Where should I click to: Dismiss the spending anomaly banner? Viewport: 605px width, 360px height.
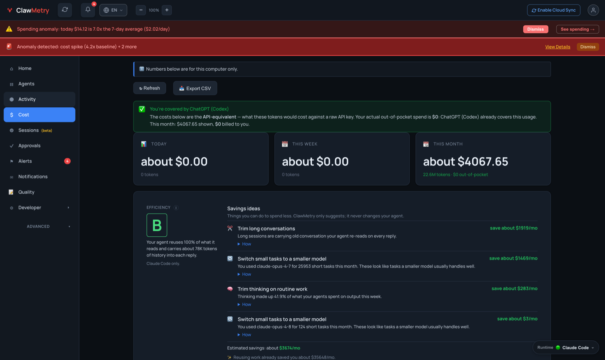tap(535, 29)
